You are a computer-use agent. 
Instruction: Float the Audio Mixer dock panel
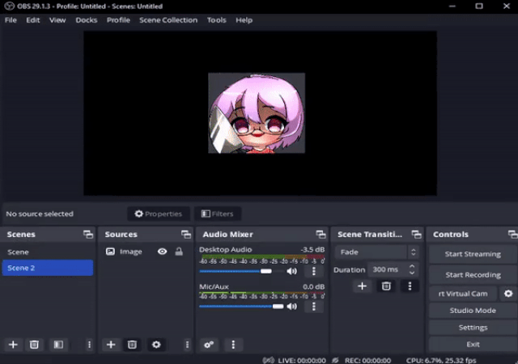[321, 235]
